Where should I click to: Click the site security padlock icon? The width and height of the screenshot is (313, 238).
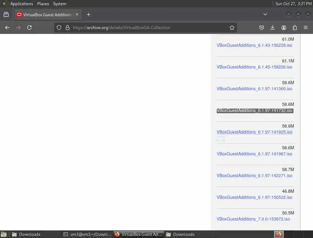(68, 28)
